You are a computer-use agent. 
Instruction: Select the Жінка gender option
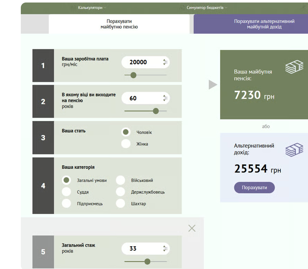(x=126, y=144)
